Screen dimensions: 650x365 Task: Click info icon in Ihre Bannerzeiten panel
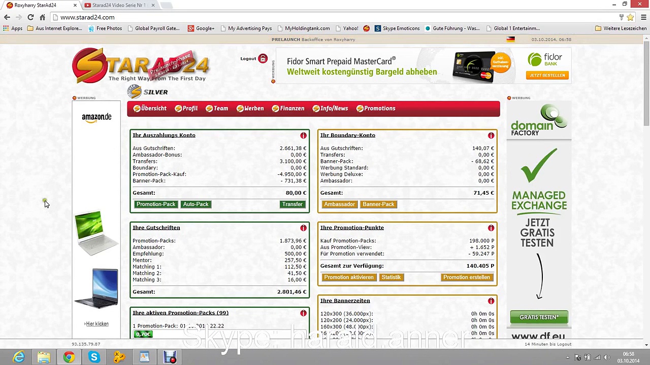(x=491, y=301)
